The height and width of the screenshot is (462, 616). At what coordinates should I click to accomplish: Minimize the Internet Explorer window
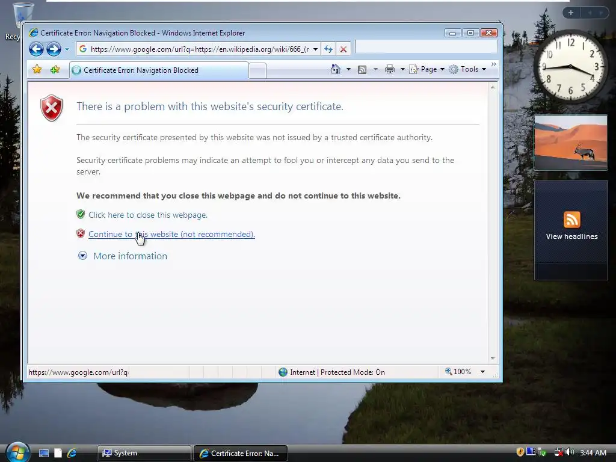coord(452,33)
